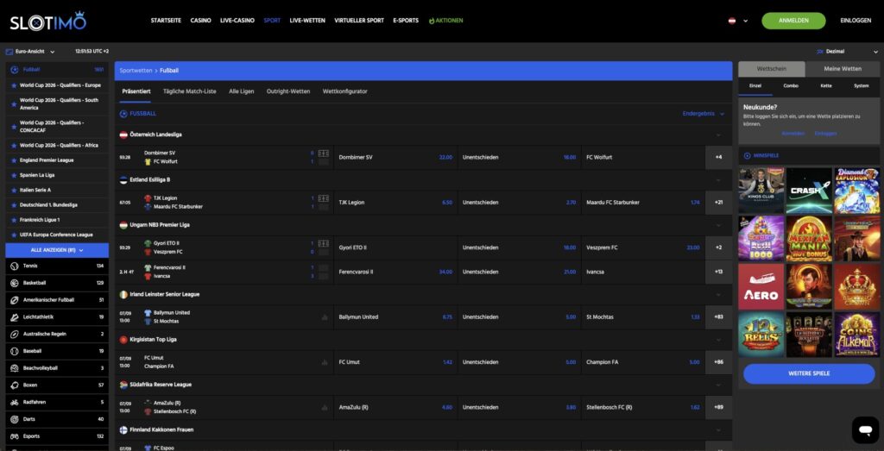The image size is (884, 451).
Task: Open the Coins of Alkemor game thumbnail
Action: pyautogui.click(x=857, y=335)
